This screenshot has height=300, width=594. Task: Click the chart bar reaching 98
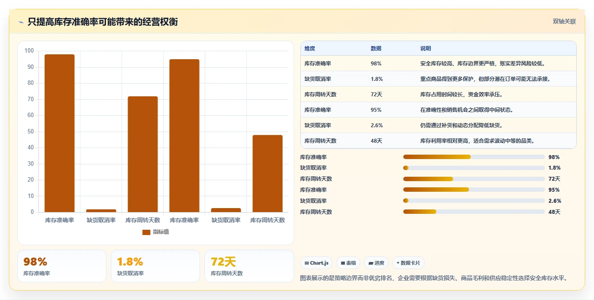point(60,133)
